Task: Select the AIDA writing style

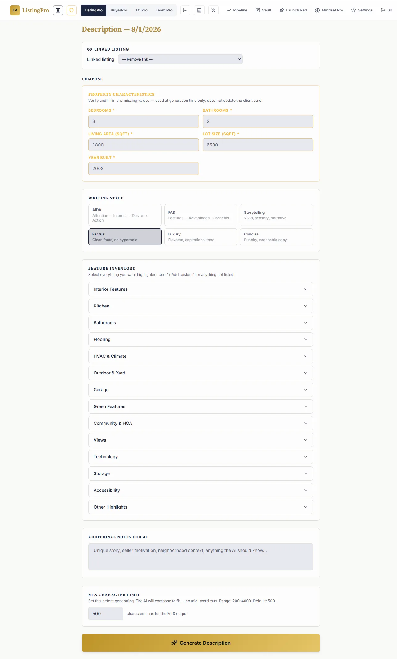Action: pos(125,215)
